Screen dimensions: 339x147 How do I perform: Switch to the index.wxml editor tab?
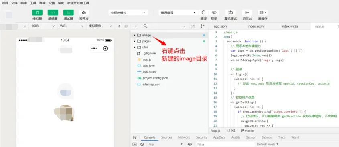tap(256, 26)
